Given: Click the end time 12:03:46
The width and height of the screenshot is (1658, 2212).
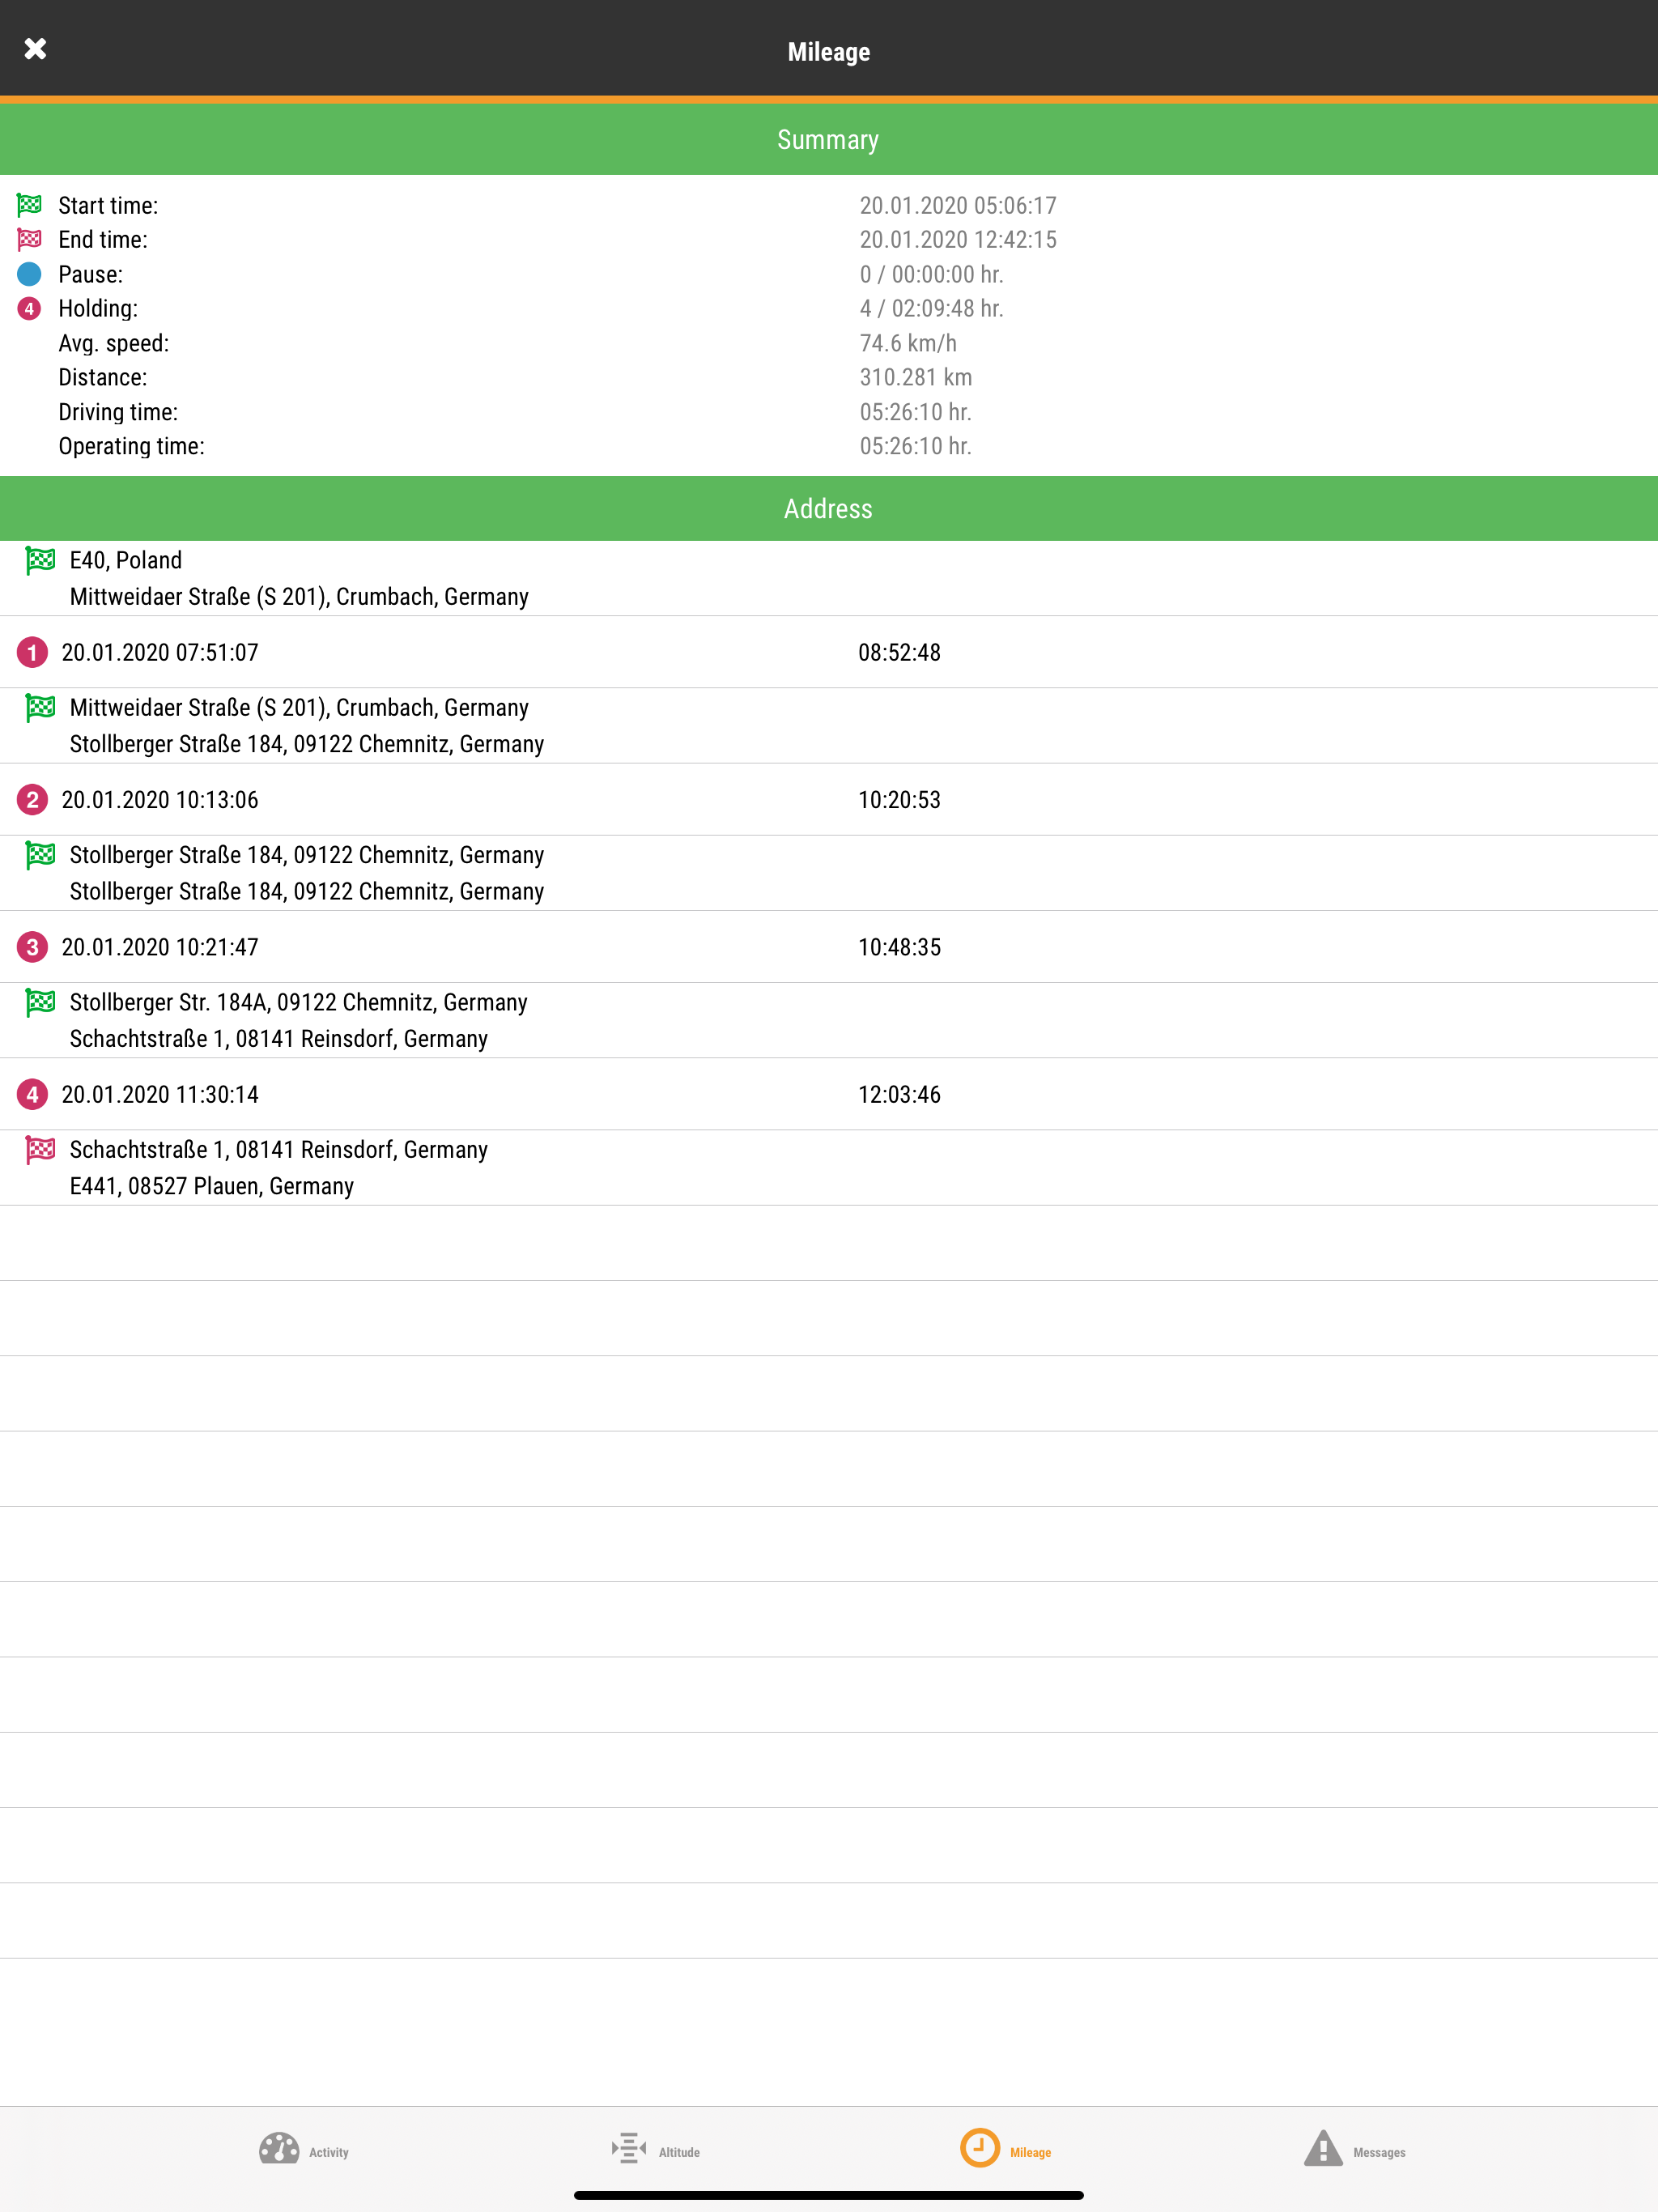Looking at the screenshot, I should [x=899, y=1094].
